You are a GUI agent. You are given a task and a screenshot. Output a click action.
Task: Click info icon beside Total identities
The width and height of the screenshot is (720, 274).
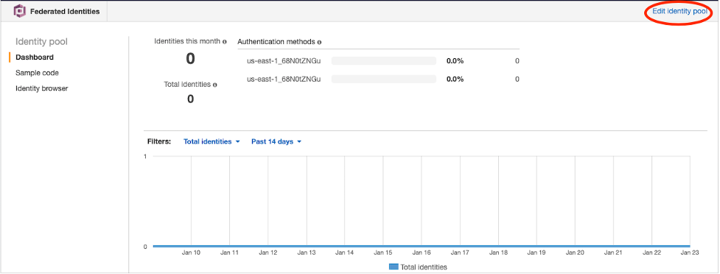coord(215,85)
